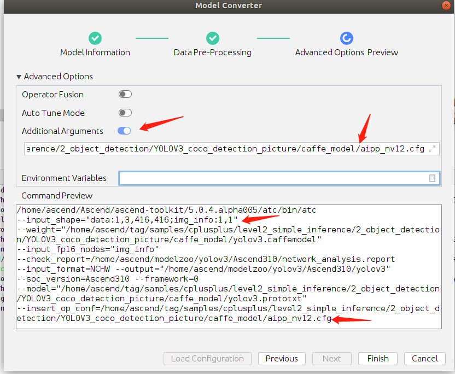
Task: Open the Environment Variables list editor icon
Action: pos(432,178)
